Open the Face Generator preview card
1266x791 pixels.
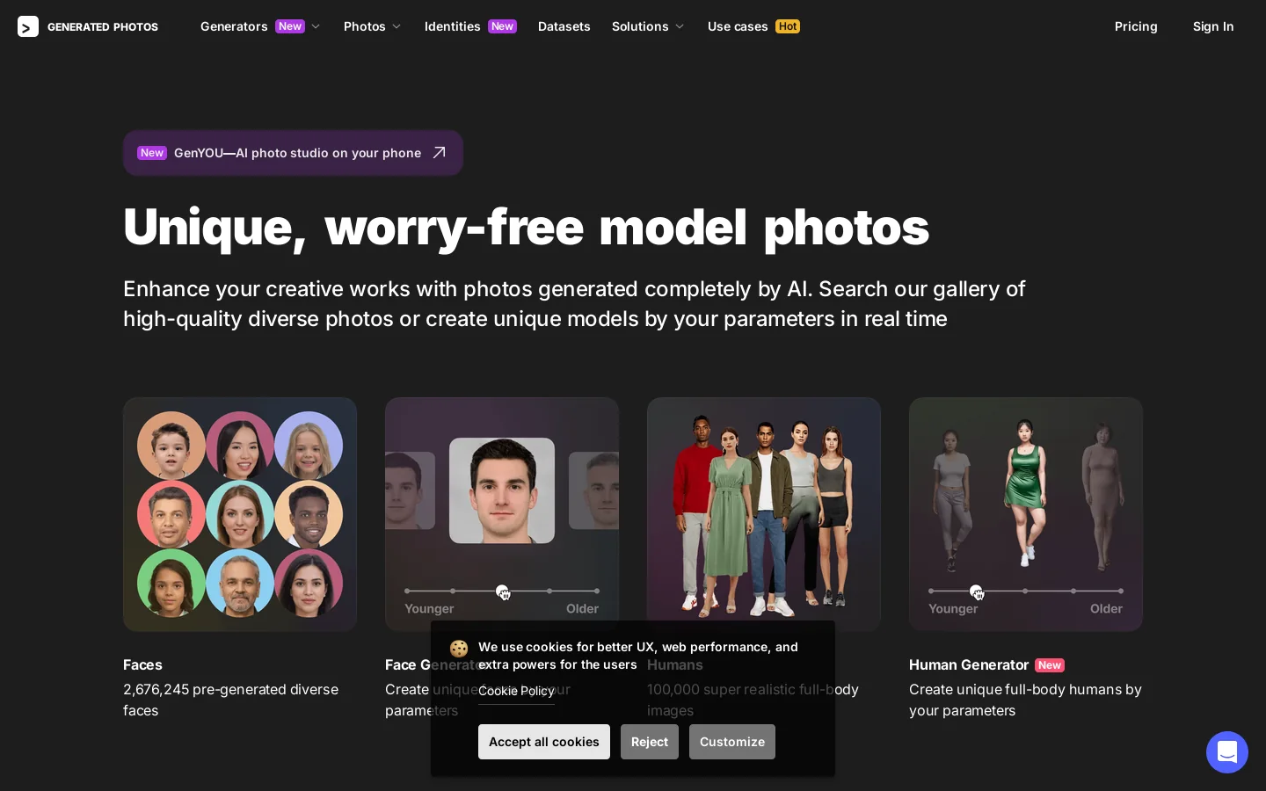pos(502,514)
